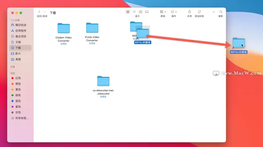Viewport: 263px width, 147px height.
Task: Click the 'us.sitesucker.mac.sitesucker' folder name
Action: click(x=103, y=92)
